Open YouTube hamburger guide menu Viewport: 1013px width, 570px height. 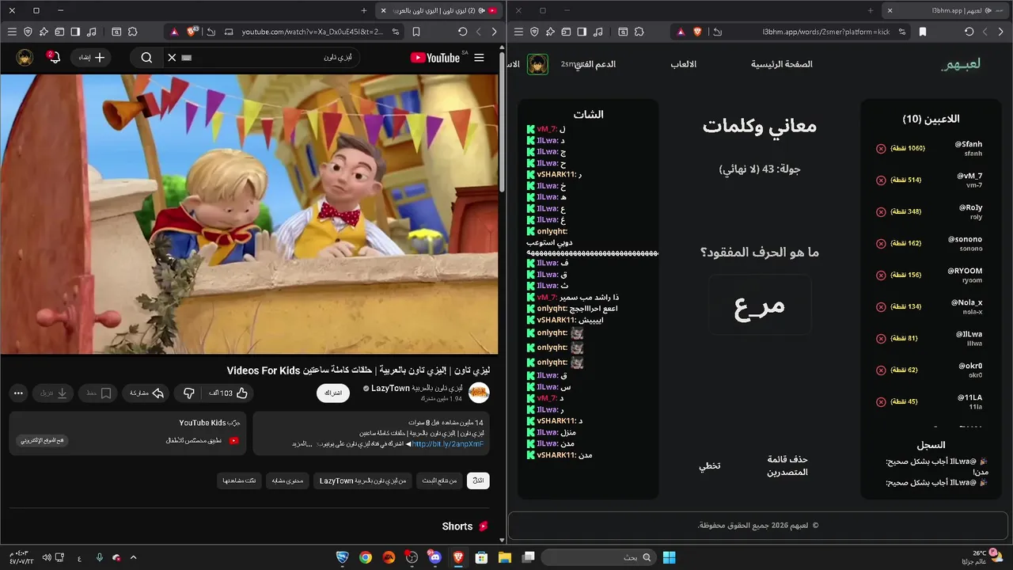479,58
